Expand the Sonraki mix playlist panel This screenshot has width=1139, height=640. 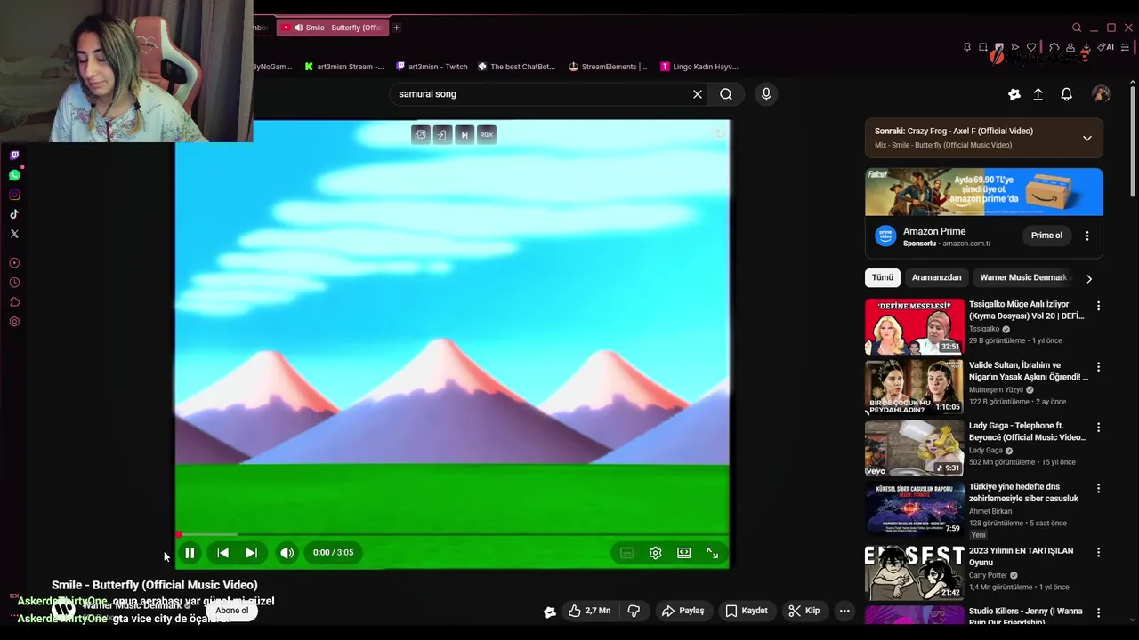[x=1086, y=138]
